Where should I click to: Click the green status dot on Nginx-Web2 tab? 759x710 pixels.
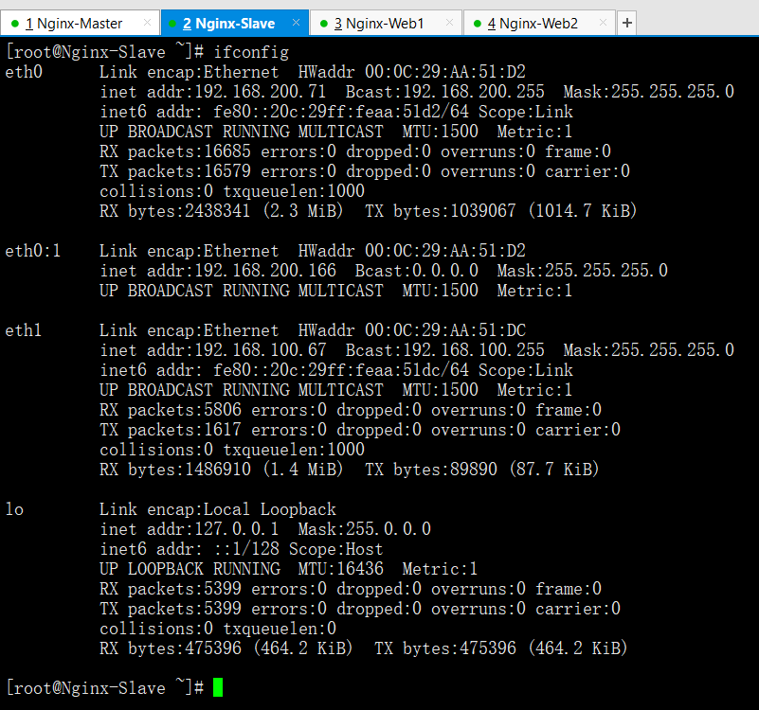[478, 24]
